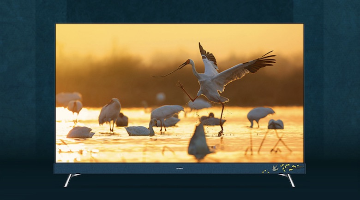
Task: Click the bird-and-leaves emblem on the soundbar
Action: 282,169
